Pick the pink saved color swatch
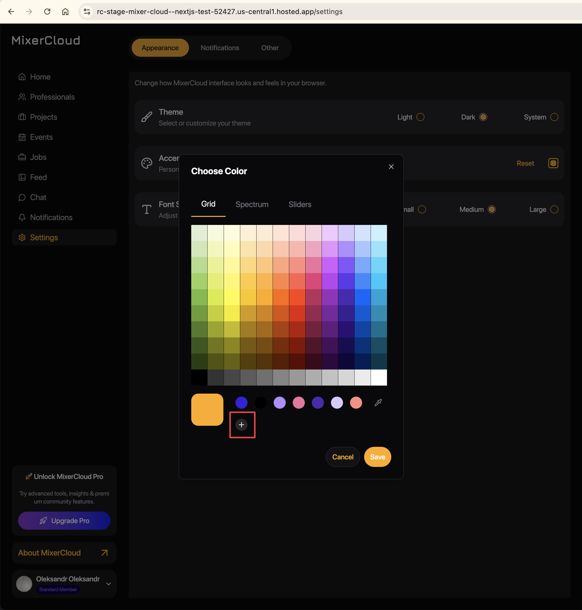This screenshot has width=582, height=610. point(299,403)
